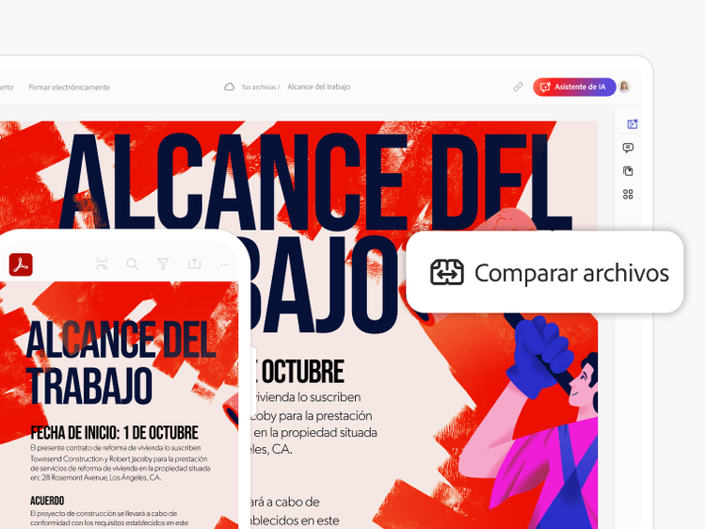The image size is (706, 529).
Task: Go to the Tus archivos breadcrumb
Action: click(x=259, y=87)
